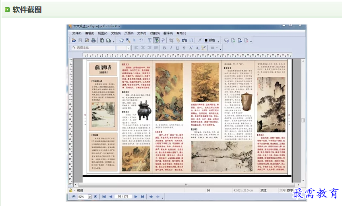The image size is (342, 206).
Task: Click the horizontal scrollbar below the page
Action: coord(186,185)
